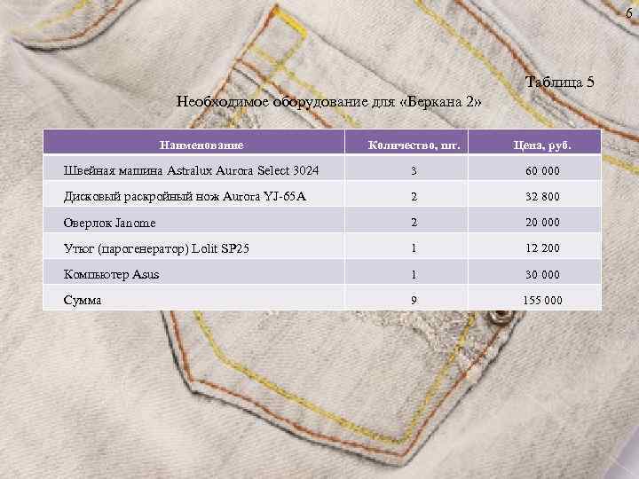This screenshot has height=479, width=639.
Task: Click quantity 1 in Компьютер Asus row
Action: [414, 274]
